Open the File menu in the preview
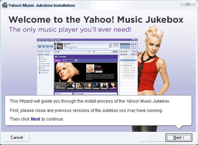198x145 pixels. click(39, 41)
